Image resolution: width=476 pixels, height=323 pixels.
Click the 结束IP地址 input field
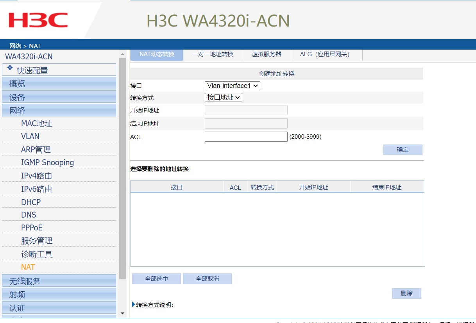(x=246, y=123)
